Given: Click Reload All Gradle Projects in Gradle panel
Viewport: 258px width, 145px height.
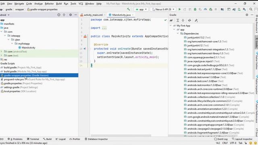Looking at the screenshot, I should [171, 21].
